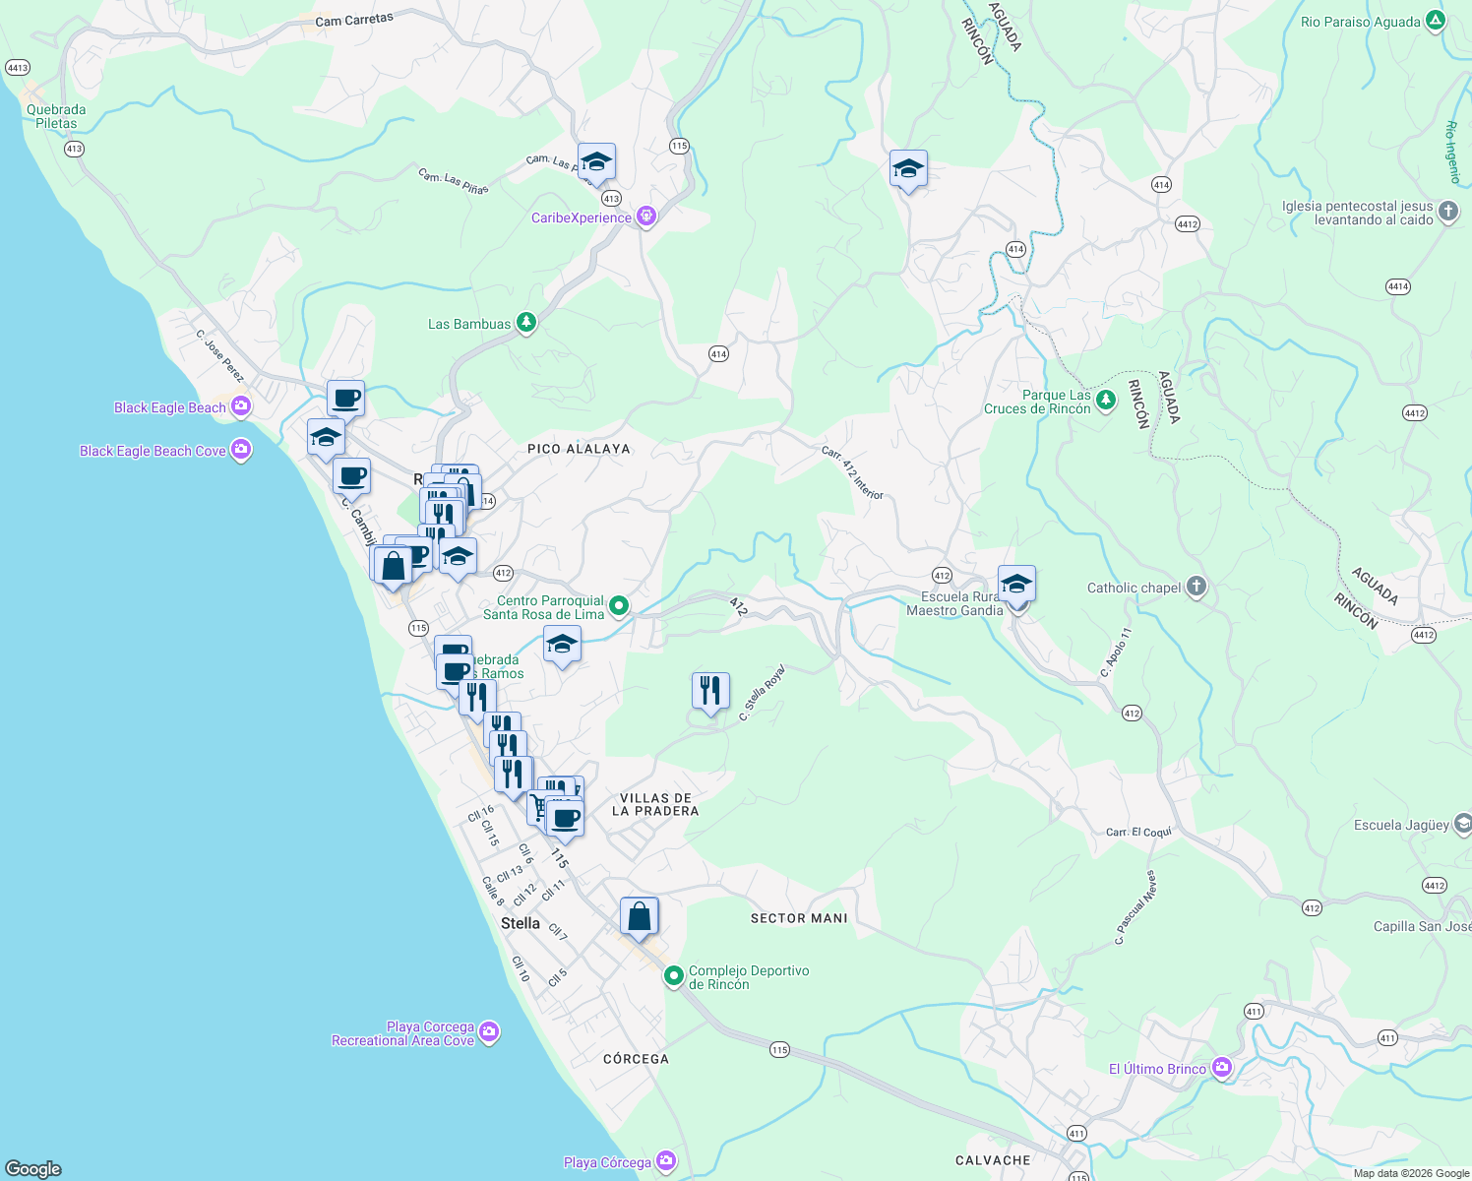Select the Playa Córcega label at the bottom
The image size is (1472, 1181).
[608, 1161]
